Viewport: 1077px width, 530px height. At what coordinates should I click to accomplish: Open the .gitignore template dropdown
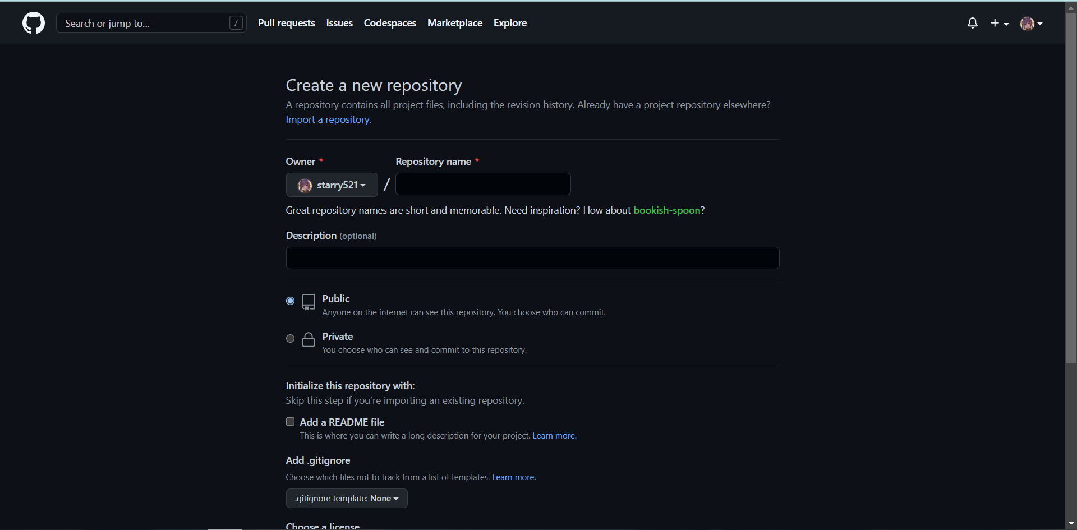[347, 499]
